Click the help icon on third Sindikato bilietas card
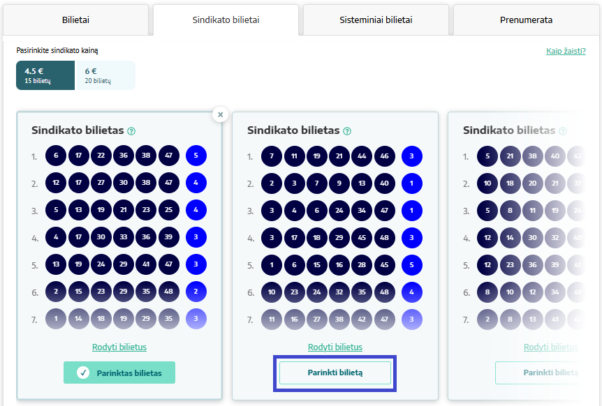The height and width of the screenshot is (406, 602). [563, 131]
